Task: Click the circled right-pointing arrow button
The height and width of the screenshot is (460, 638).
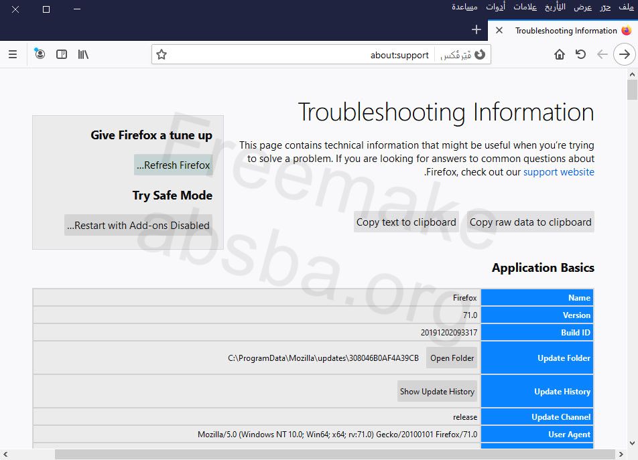Action: 624,54
